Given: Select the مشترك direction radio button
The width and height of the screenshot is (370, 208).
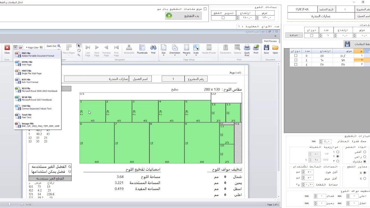Looking at the screenshot, I should pyautogui.click(x=365, y=161).
